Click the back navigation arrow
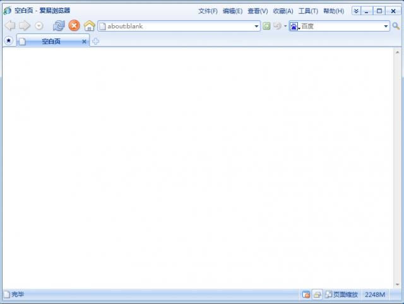The width and height of the screenshot is (404, 304). (9, 26)
